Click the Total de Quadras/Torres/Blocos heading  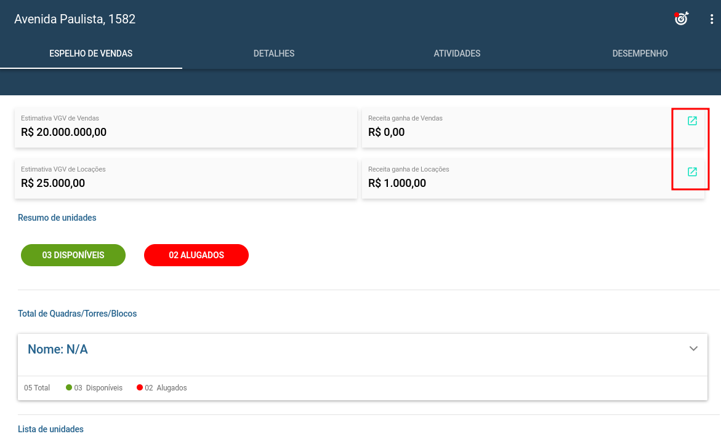[77, 314]
